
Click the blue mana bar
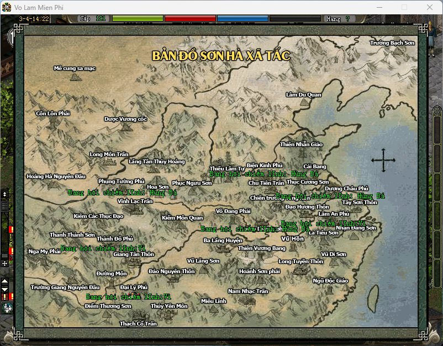click(242, 19)
